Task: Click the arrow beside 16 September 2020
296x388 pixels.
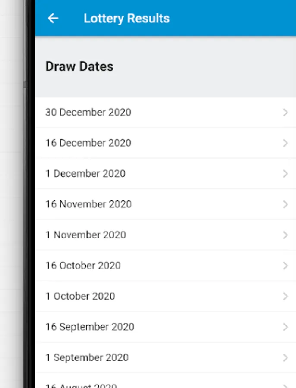Action: click(x=285, y=327)
